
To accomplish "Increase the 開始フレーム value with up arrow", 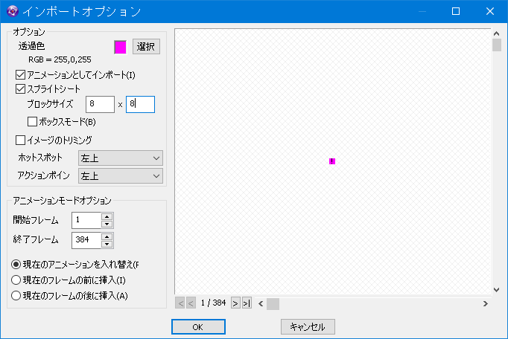I will pyautogui.click(x=107, y=216).
